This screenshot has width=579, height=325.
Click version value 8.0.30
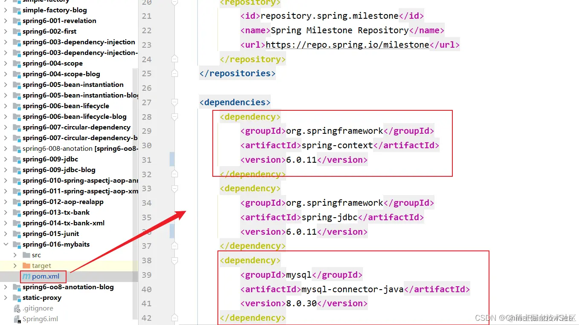click(x=301, y=303)
